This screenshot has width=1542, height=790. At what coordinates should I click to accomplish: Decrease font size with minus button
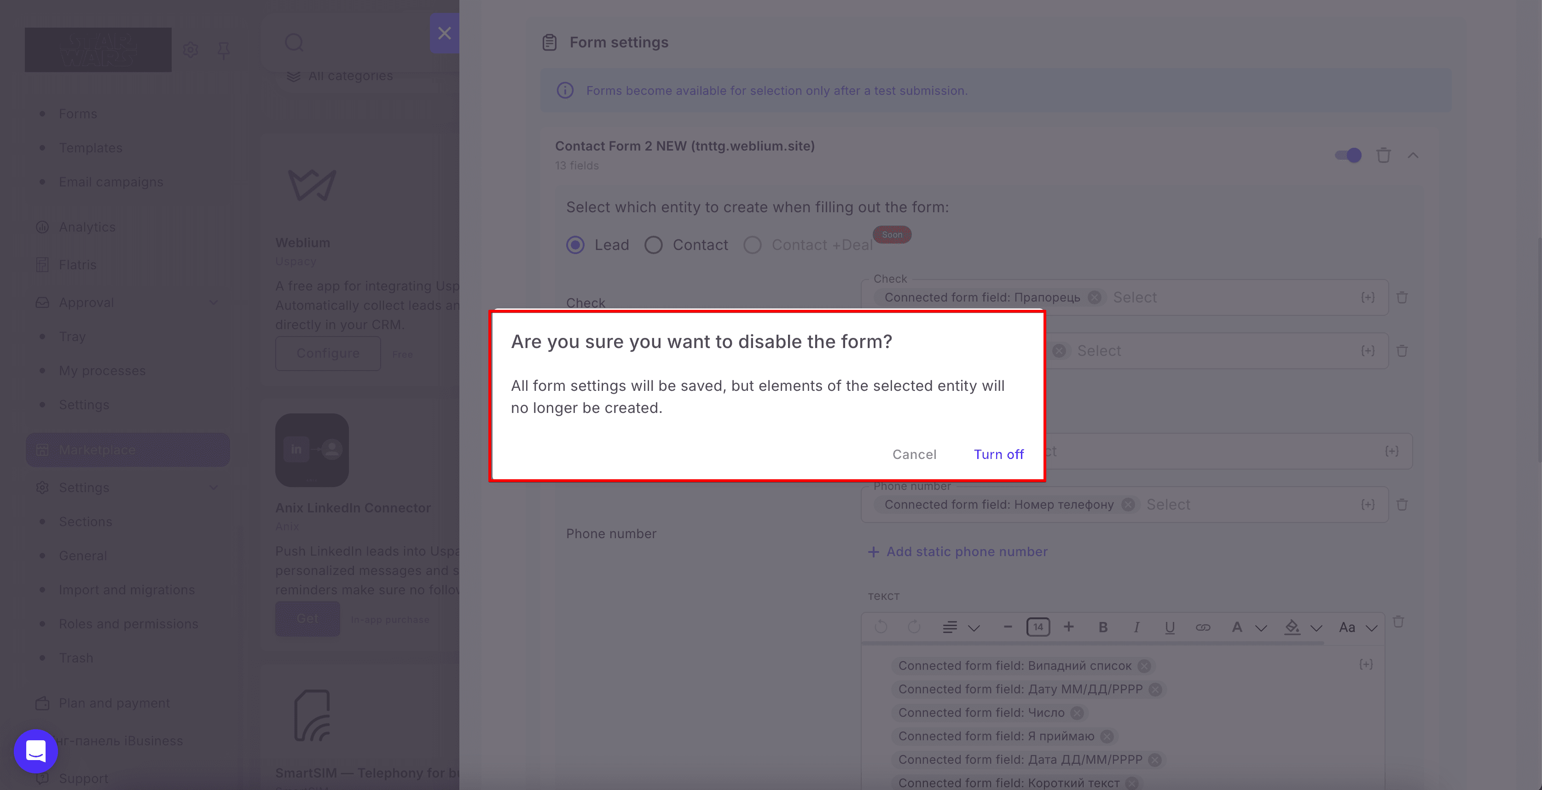[x=1008, y=627]
